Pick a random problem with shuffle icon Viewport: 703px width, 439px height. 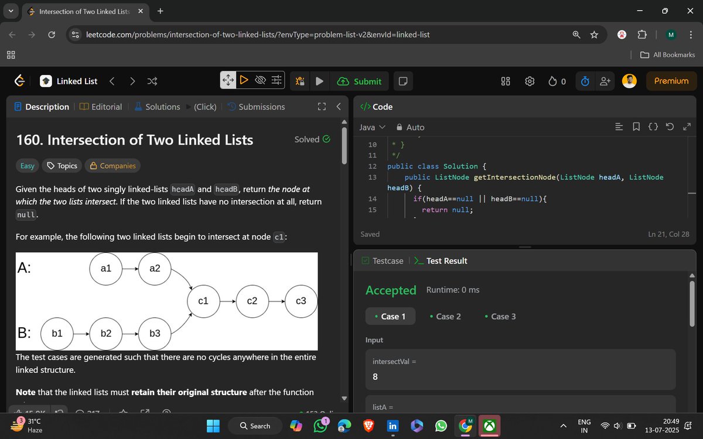[x=152, y=81]
